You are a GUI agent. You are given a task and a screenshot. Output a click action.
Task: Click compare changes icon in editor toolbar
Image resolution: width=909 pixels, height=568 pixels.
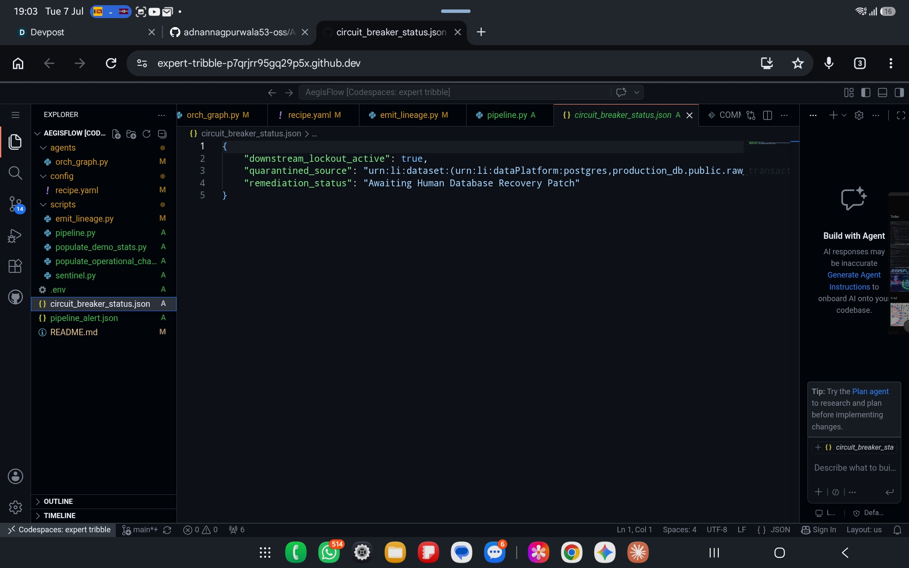pyautogui.click(x=751, y=115)
